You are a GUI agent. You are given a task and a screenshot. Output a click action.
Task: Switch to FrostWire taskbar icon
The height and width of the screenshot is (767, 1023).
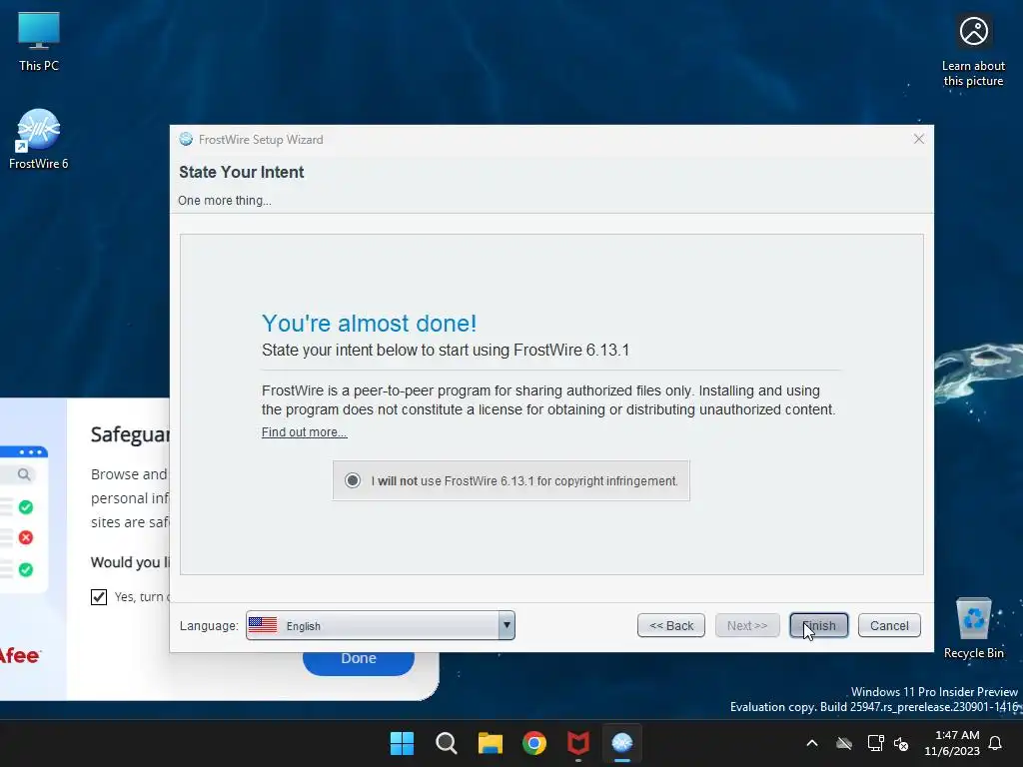(622, 743)
